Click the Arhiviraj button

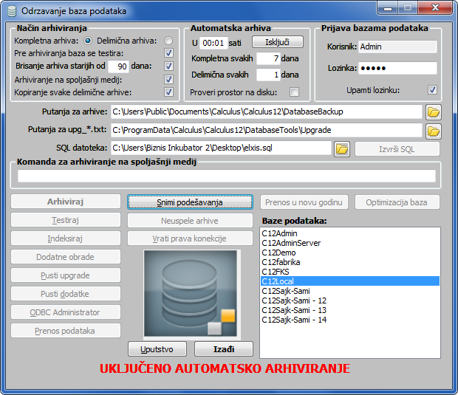(x=66, y=202)
